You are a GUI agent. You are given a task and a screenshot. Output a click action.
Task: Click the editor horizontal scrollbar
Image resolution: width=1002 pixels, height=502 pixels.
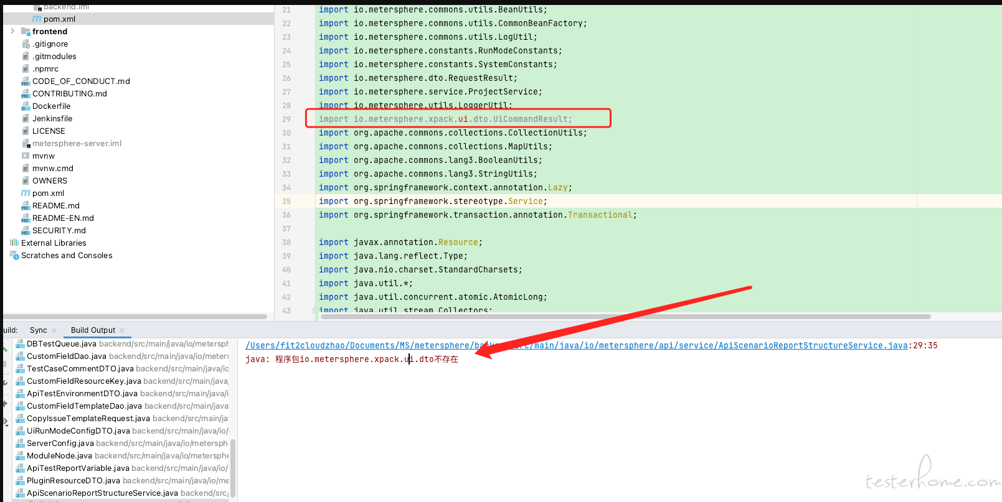pos(625,317)
